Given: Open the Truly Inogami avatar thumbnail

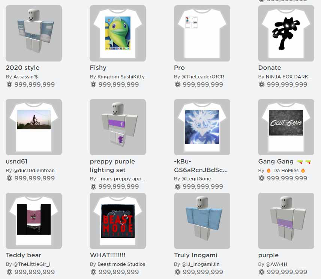Looking at the screenshot, I should coord(202,221).
